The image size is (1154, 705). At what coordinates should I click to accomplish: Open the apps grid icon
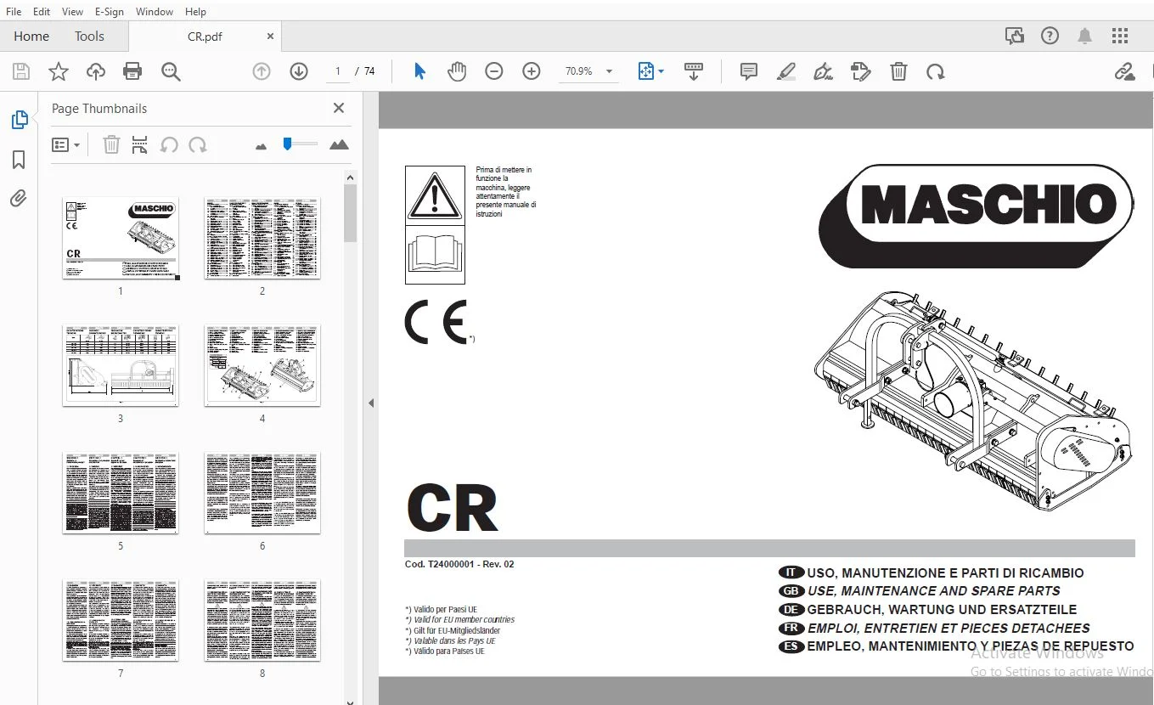click(1120, 36)
